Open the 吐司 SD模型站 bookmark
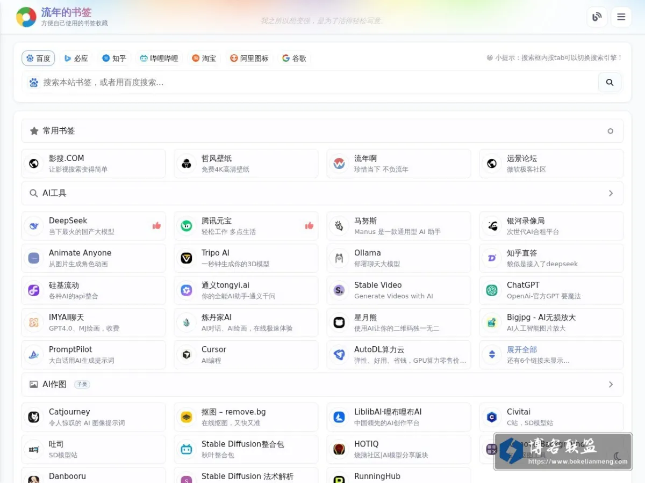645x483 pixels. pyautogui.click(x=94, y=449)
